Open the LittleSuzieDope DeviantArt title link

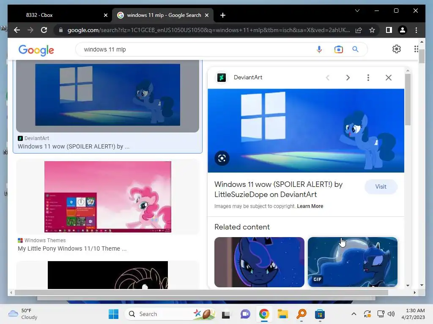278,189
